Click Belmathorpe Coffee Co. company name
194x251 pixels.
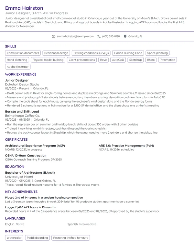(x=22, y=115)
